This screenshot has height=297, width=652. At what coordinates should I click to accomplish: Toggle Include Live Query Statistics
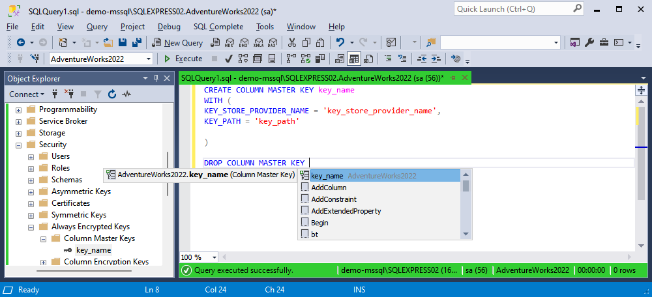tap(306, 59)
